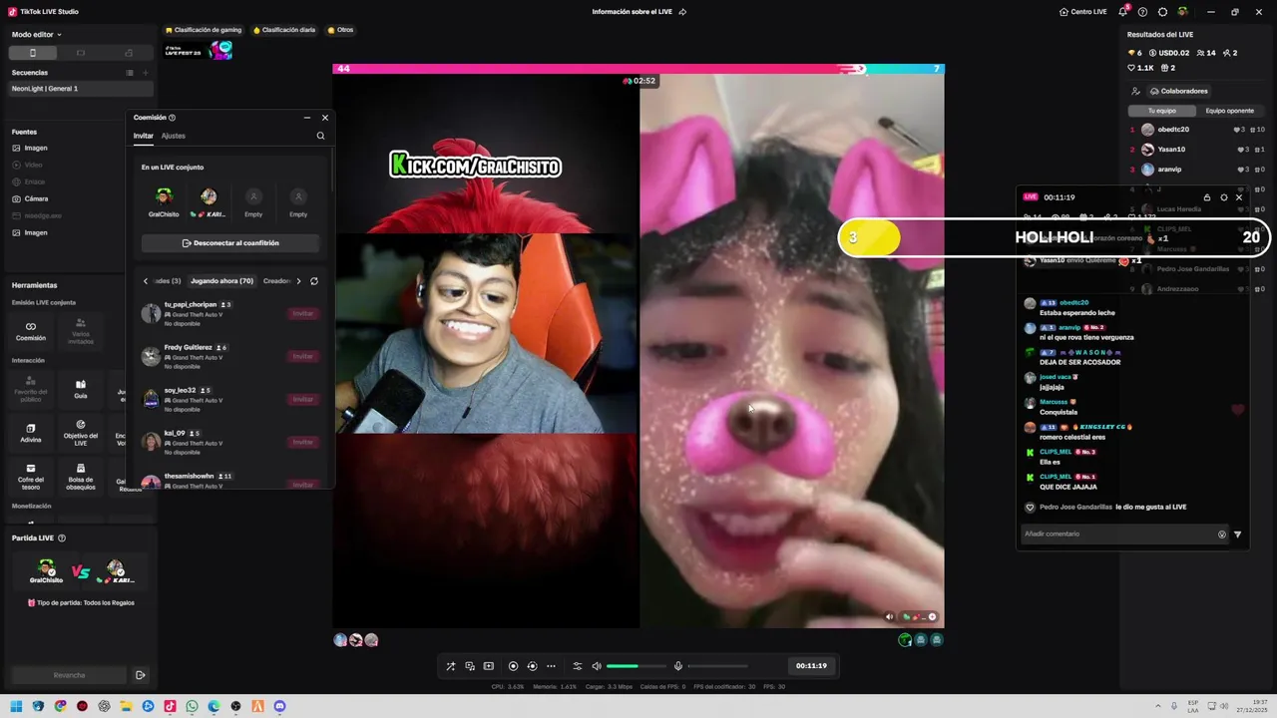The image size is (1277, 718).
Task: Select the Jugando ahora (70) tab
Action: [x=221, y=281]
